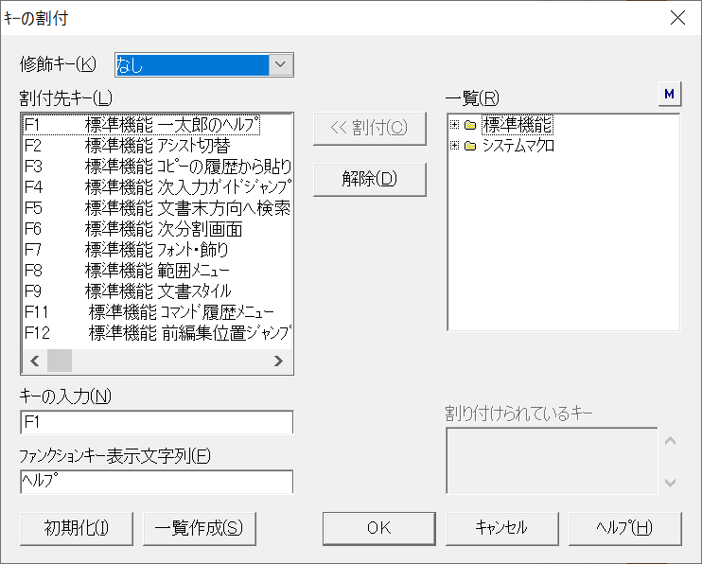The height and width of the screenshot is (564, 702).
Task: Select the システムマクロ folder item
Action: (x=518, y=146)
